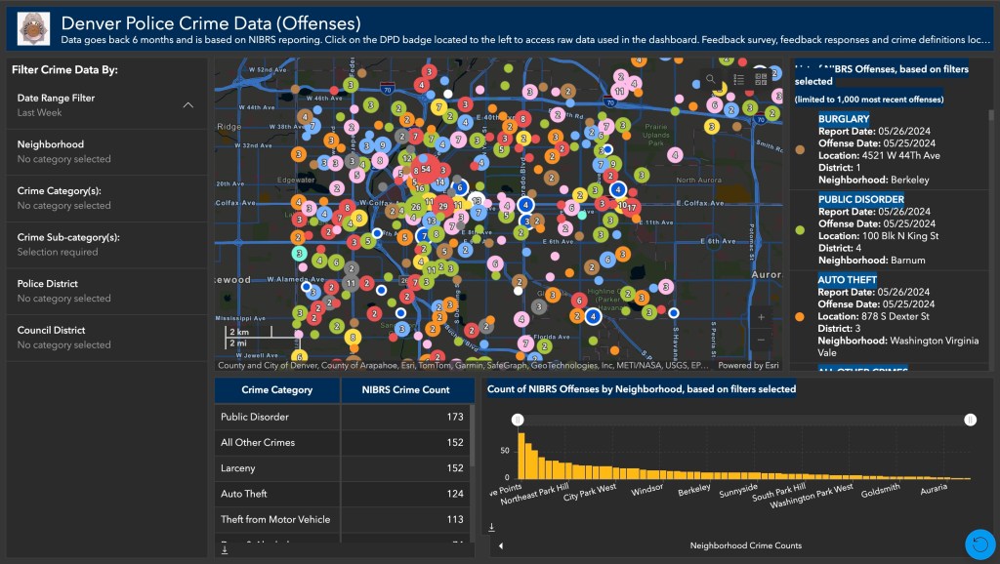Download the neighborhood chart data
Image resolution: width=1000 pixels, height=564 pixels.
[490, 527]
